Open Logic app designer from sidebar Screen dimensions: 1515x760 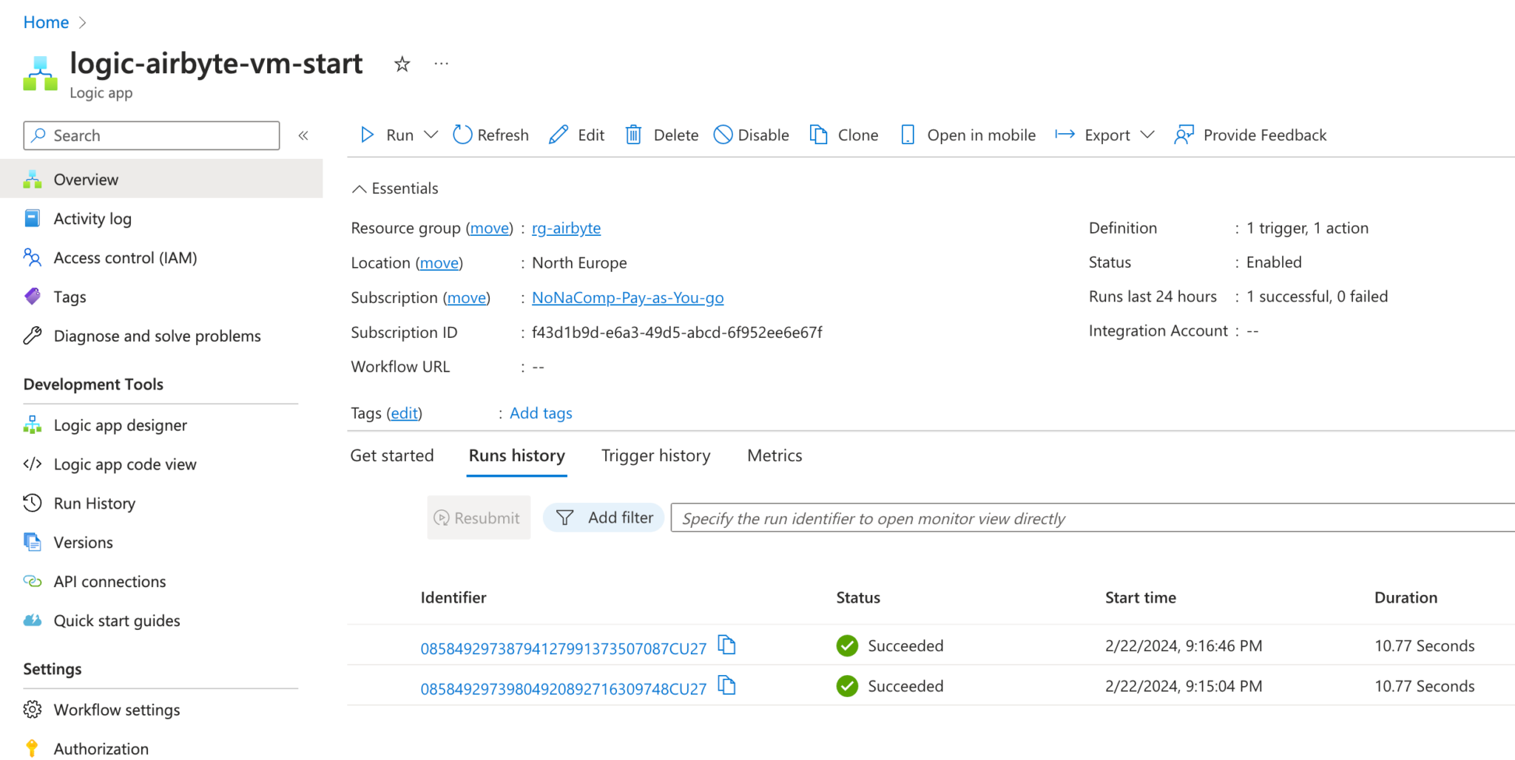[120, 425]
